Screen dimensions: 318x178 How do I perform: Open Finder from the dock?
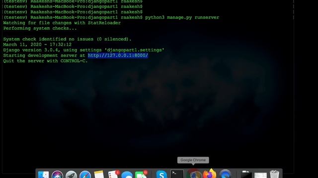[x=43, y=175]
